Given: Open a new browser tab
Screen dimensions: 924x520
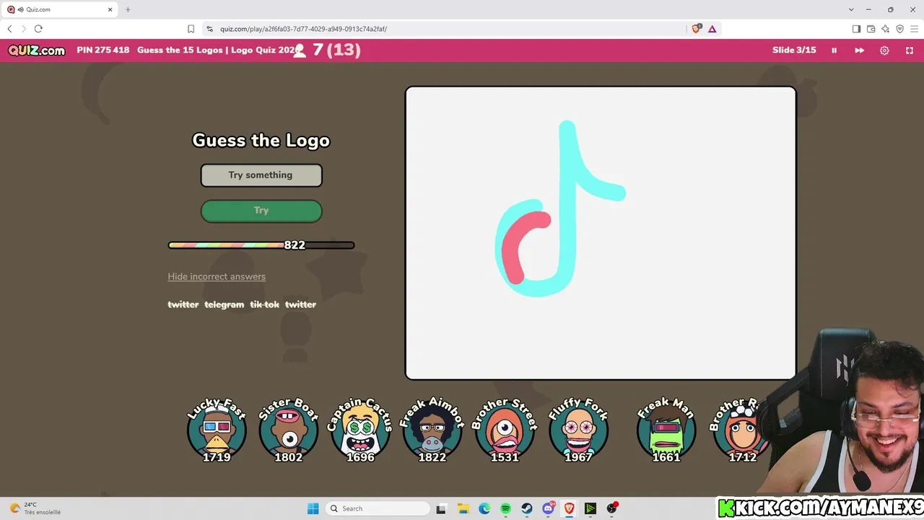Looking at the screenshot, I should coord(128,9).
